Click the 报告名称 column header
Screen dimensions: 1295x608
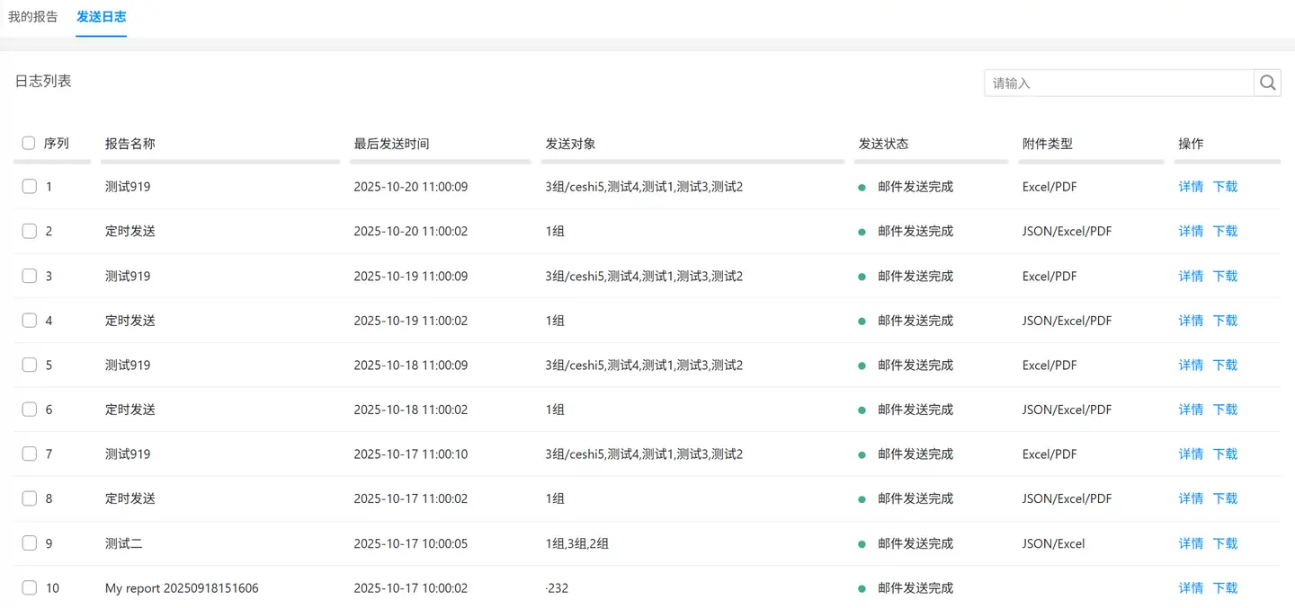tap(130, 144)
